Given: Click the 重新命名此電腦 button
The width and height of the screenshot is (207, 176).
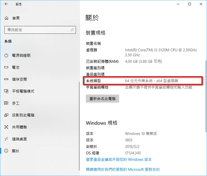Looking at the screenshot, I should click(102, 98).
